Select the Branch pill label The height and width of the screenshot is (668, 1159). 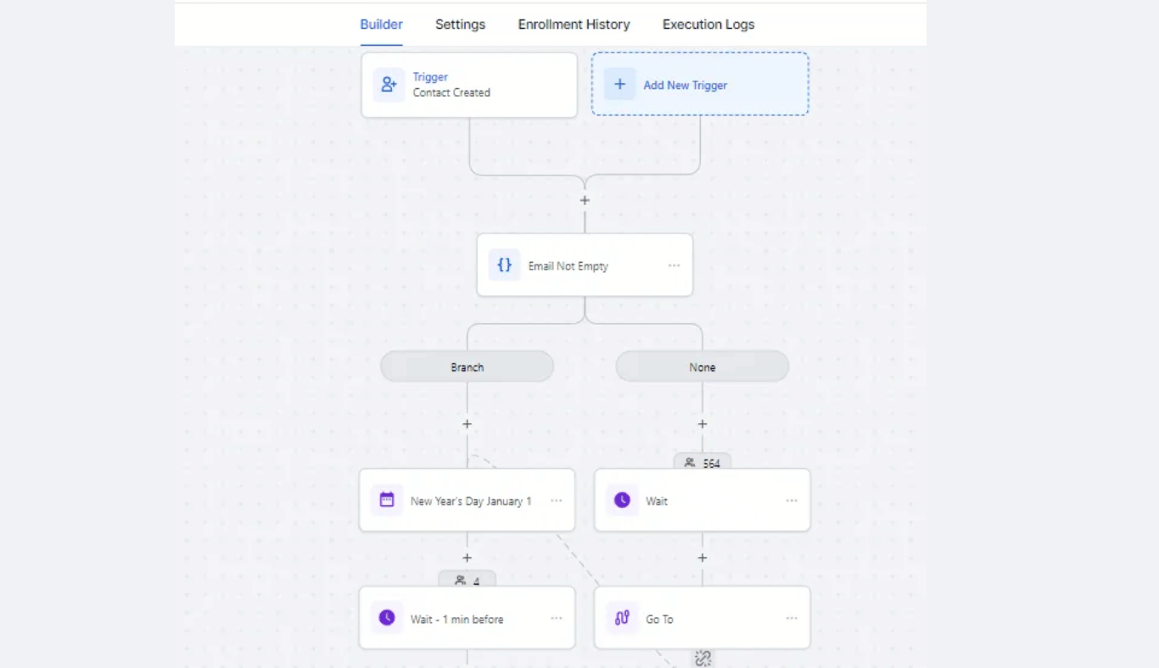point(467,367)
